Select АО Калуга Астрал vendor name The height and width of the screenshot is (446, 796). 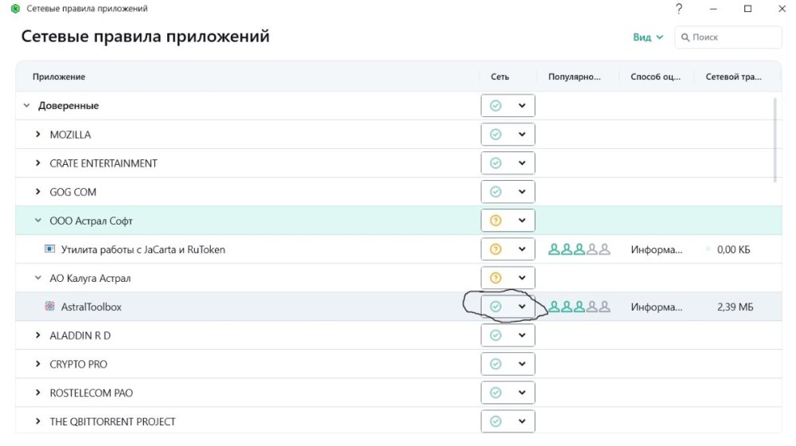pyautogui.click(x=90, y=279)
